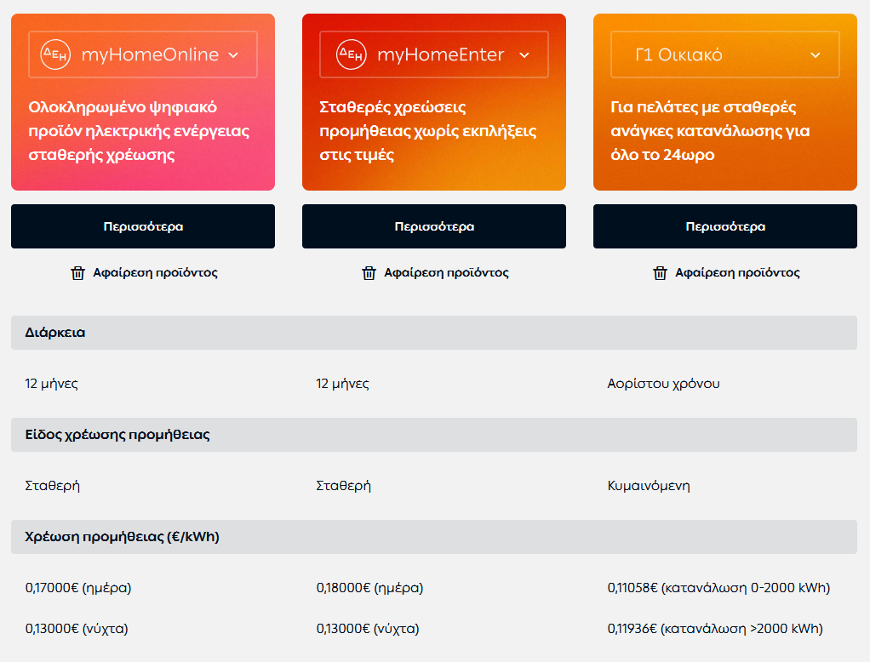Open the myHomeEnter product selector box
This screenshot has width=870, height=662.
[434, 54]
